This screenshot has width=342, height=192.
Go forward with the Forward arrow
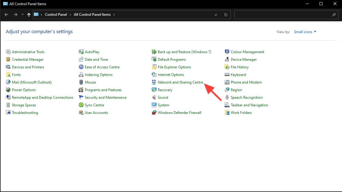(15, 15)
